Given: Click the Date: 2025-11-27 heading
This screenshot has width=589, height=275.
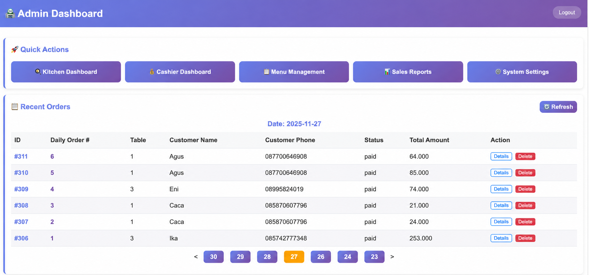Looking at the screenshot, I should (x=294, y=124).
